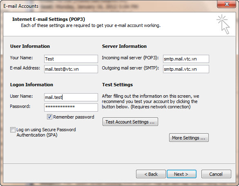239x186 pixels.
Task: Toggle the Remember password checkbox
Action: [49, 117]
